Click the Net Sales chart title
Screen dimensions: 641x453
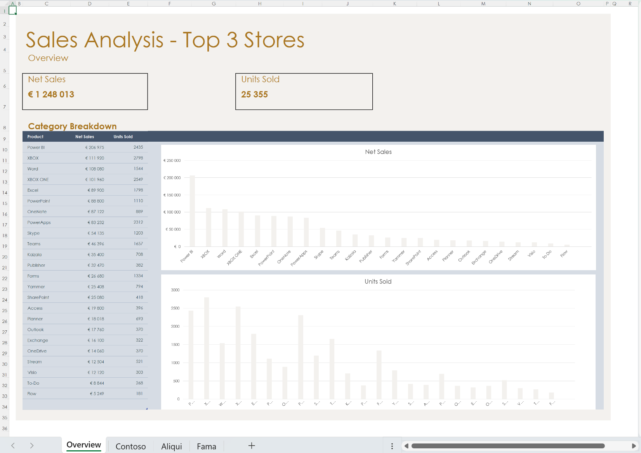click(379, 152)
